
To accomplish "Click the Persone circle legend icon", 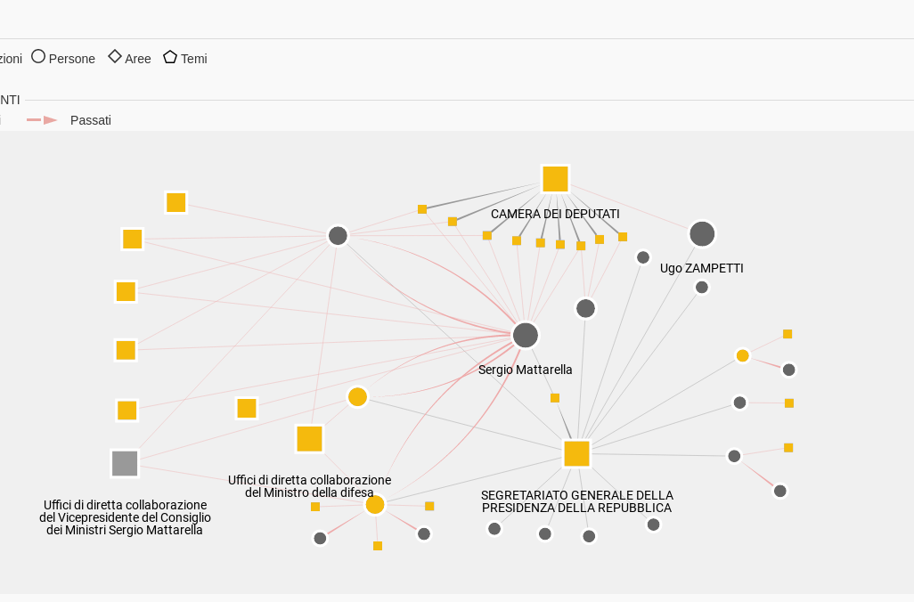I will tap(38, 56).
